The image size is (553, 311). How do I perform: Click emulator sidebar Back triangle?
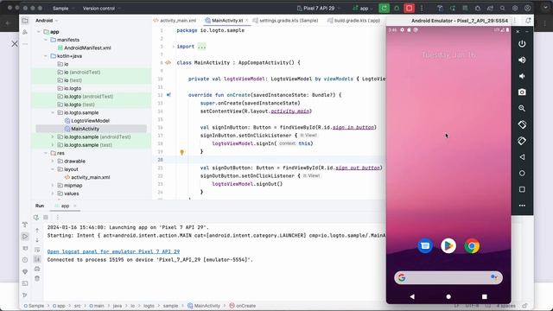tap(522, 157)
